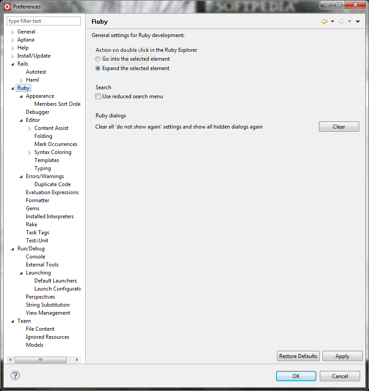The image size is (369, 391).
Task: Expand the General tree node
Action: (13, 32)
